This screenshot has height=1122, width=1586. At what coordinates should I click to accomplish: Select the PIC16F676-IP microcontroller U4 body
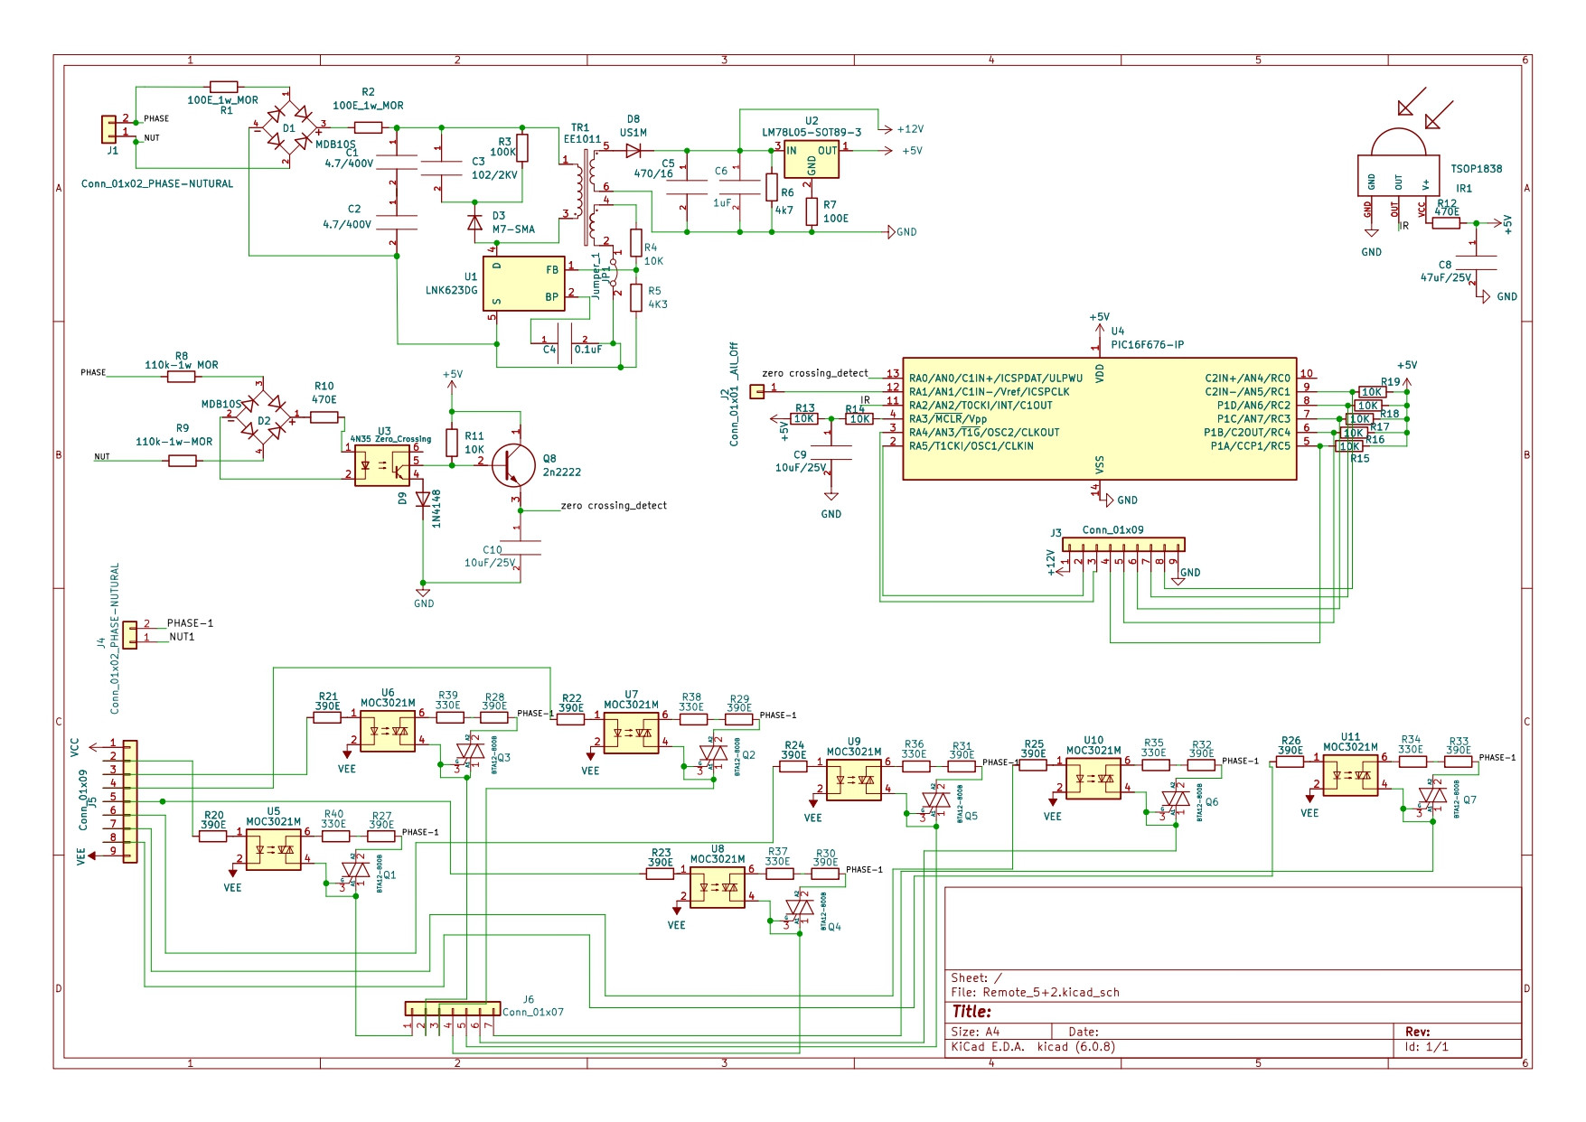tap(1099, 417)
